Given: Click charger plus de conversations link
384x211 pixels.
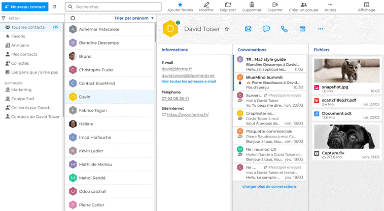Looking at the screenshot, I should 269,186.
